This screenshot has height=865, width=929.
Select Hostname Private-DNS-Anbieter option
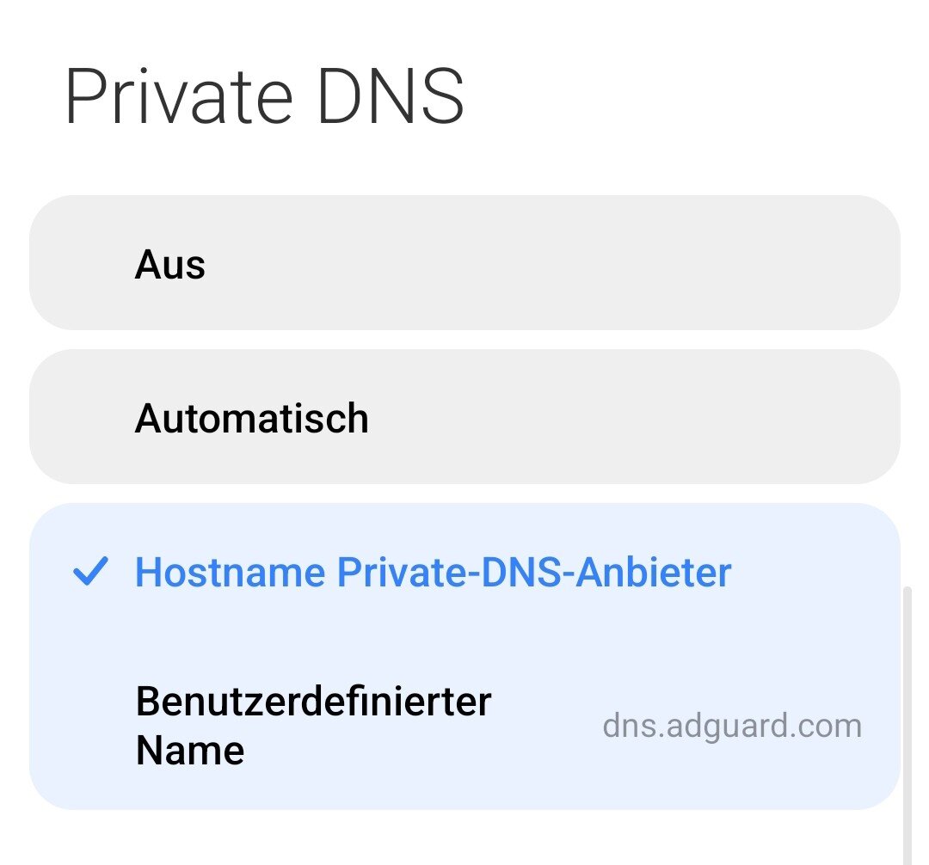pos(433,573)
